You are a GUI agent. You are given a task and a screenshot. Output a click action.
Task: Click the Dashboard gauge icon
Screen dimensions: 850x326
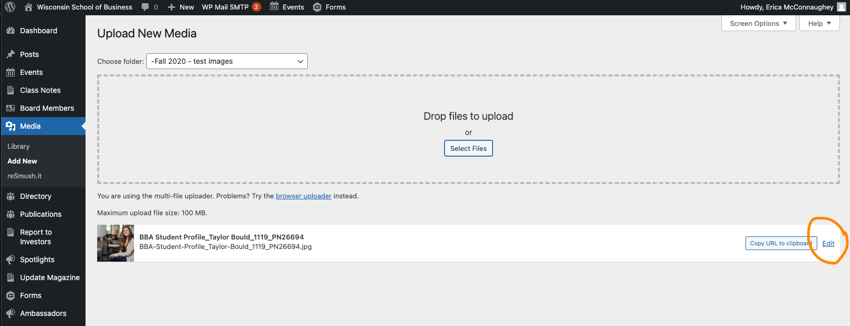(11, 31)
